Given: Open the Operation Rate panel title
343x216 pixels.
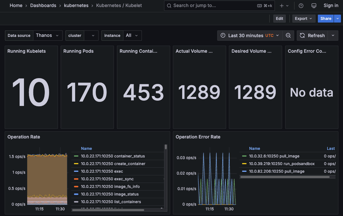Looking at the screenshot, I should point(24,137).
